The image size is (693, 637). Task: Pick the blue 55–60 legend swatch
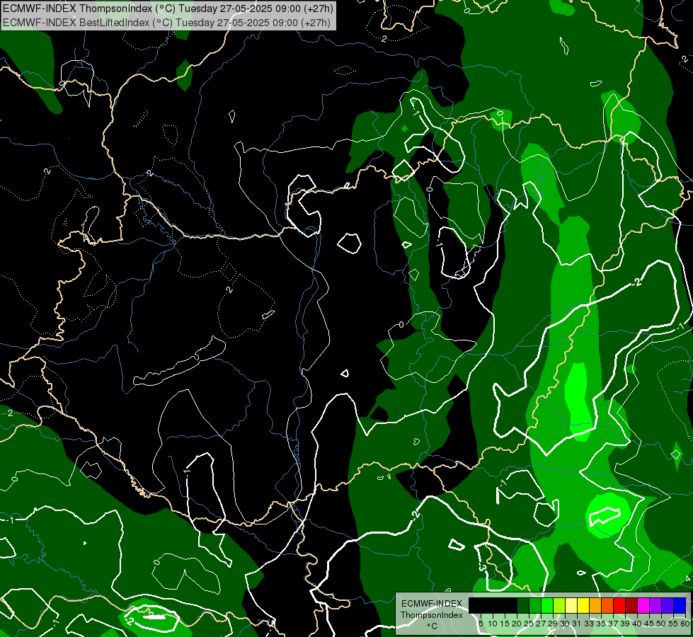click(680, 605)
